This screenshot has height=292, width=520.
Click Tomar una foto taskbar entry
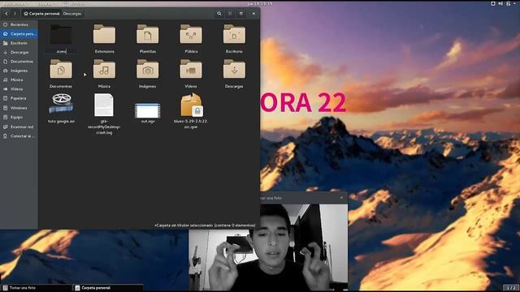point(36,288)
